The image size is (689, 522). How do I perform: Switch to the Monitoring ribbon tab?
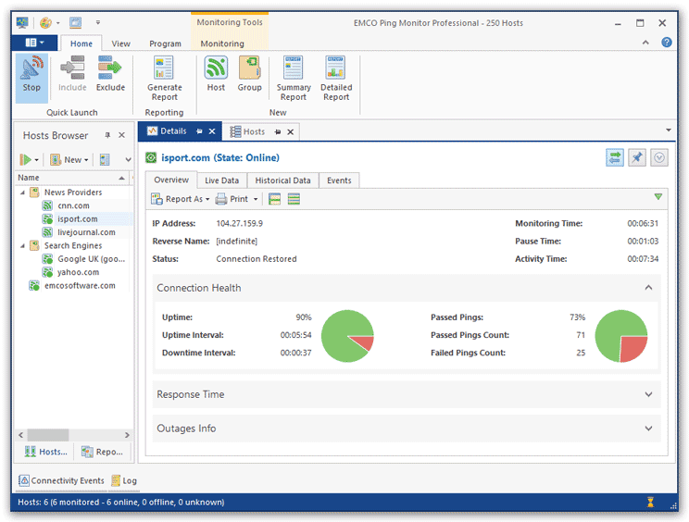[222, 43]
